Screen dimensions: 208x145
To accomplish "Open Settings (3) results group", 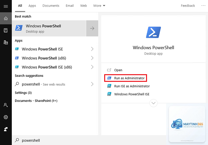I will point(23,93).
